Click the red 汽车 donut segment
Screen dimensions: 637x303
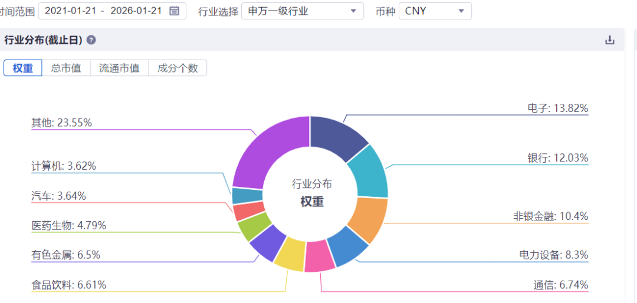(248, 211)
